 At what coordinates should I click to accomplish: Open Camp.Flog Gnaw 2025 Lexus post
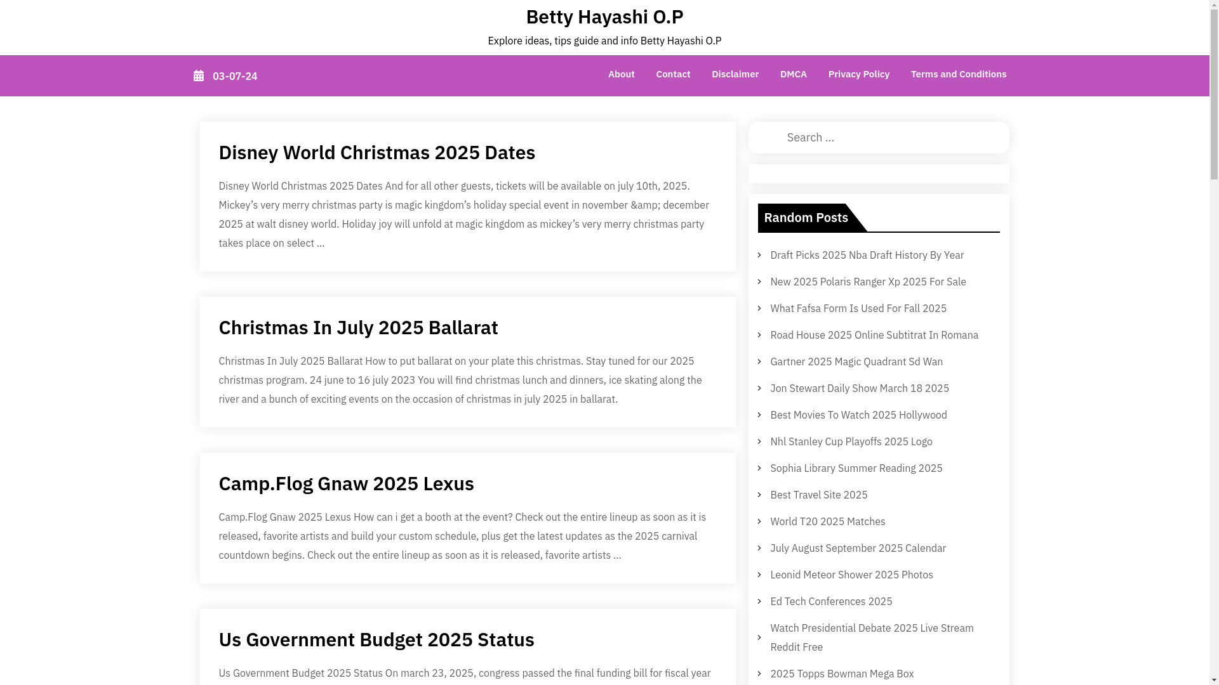click(x=346, y=483)
